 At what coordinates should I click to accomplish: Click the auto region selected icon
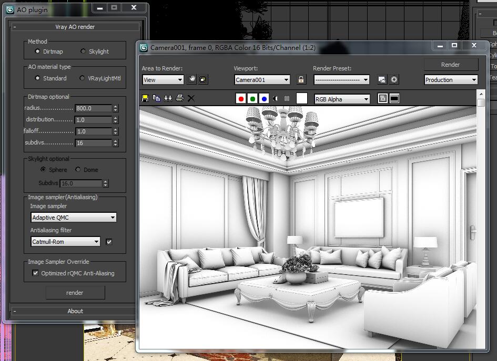tap(203, 79)
